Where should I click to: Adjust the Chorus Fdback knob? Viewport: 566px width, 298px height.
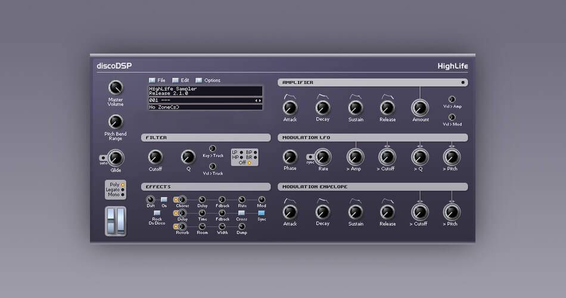[222, 200]
